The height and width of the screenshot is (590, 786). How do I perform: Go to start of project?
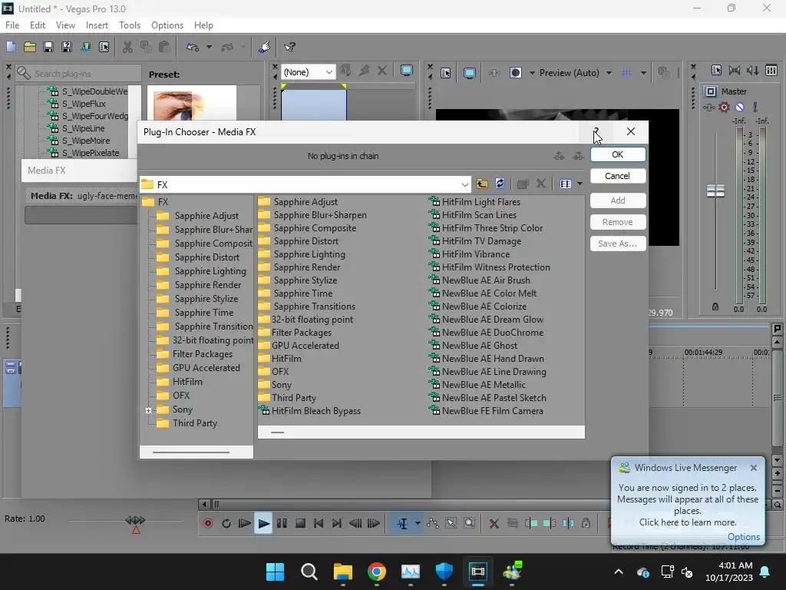point(319,523)
